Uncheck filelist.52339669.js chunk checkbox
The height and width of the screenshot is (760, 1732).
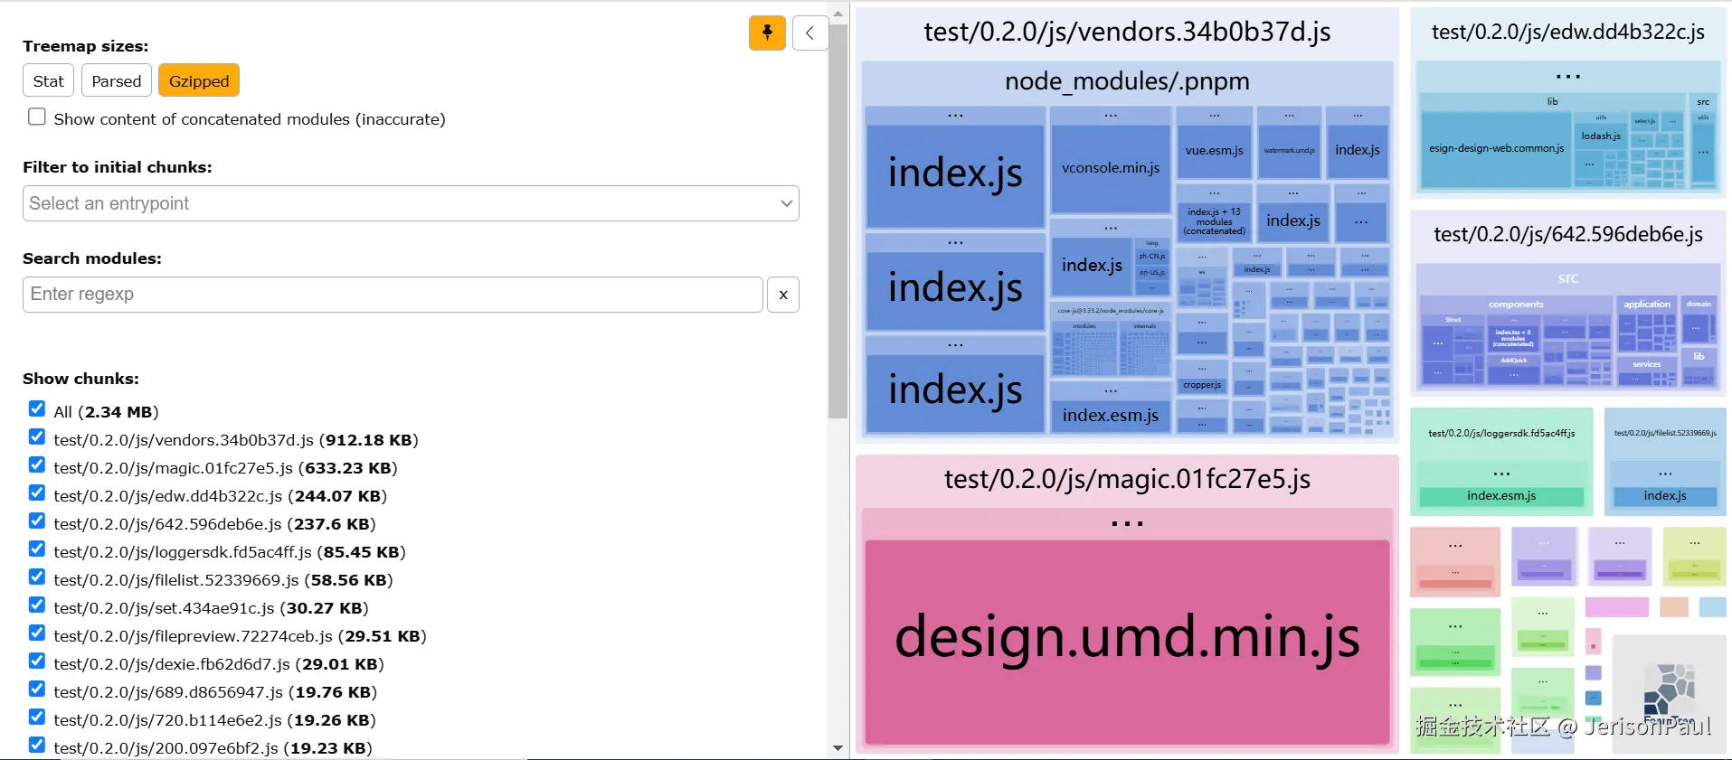point(37,577)
